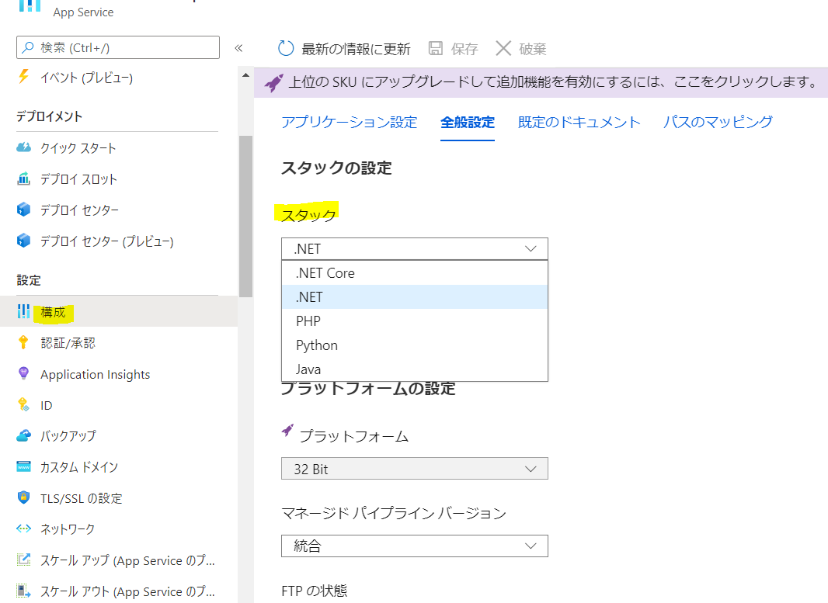
Task: Click the App Service logo icon
Action: (x=30, y=5)
